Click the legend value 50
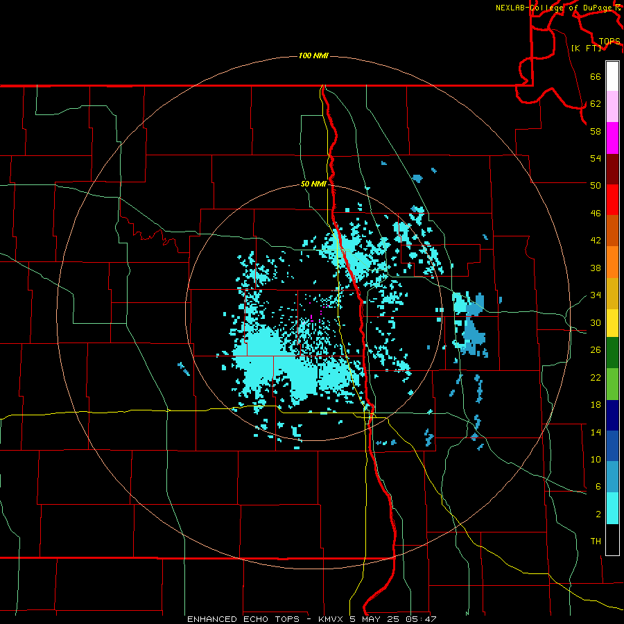Screen dimensions: 624x624 (x=596, y=185)
